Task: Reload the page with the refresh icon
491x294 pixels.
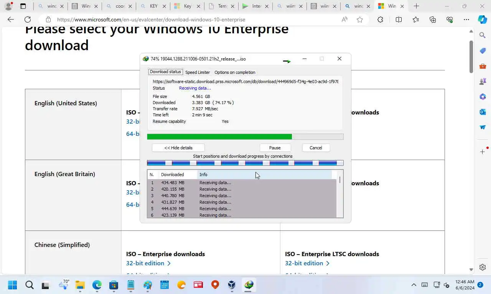Action: click(x=28, y=20)
